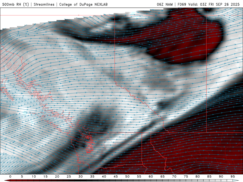Click the 55 label on the colorbar

[x=139, y=177]
